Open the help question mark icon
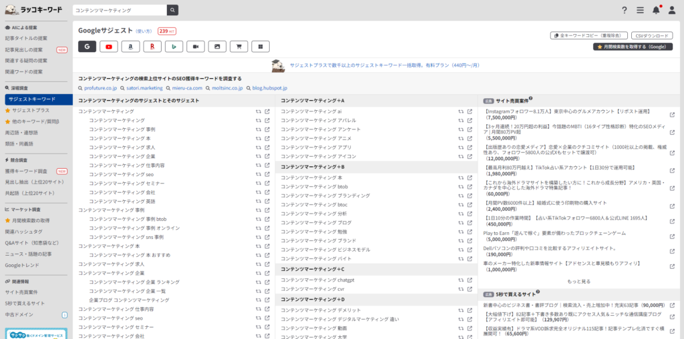 coord(625,10)
